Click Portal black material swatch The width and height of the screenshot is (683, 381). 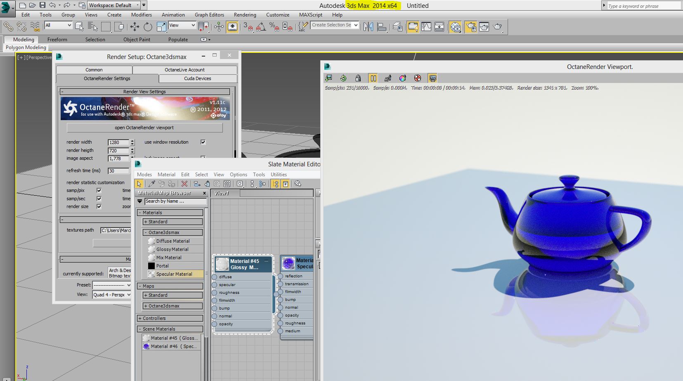[151, 266]
